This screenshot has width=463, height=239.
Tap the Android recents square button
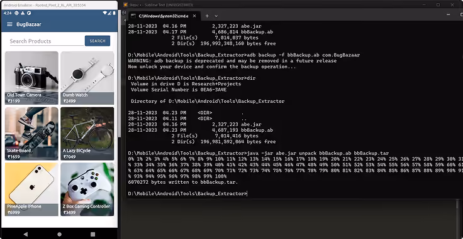[92, 234]
